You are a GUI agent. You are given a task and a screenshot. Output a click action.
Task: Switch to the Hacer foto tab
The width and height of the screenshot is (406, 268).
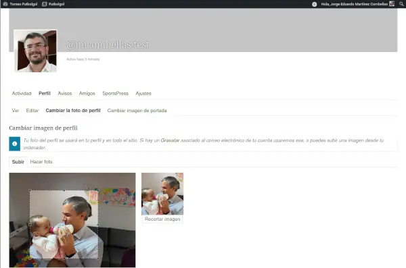tap(41, 161)
